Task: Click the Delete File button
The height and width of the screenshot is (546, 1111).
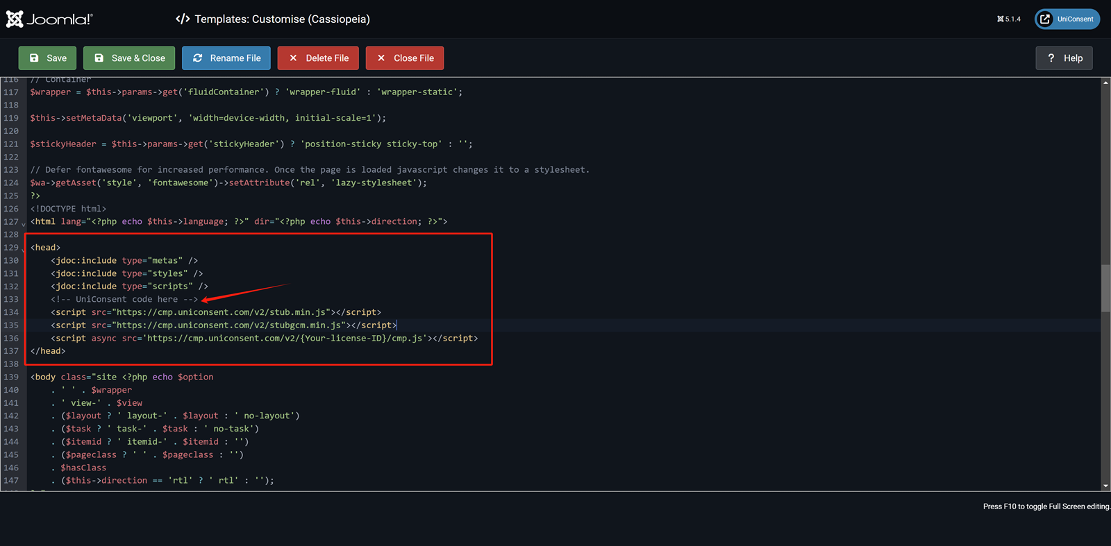Action: pos(318,58)
